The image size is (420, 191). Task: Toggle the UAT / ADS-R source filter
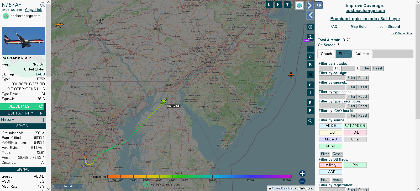(x=355, y=126)
